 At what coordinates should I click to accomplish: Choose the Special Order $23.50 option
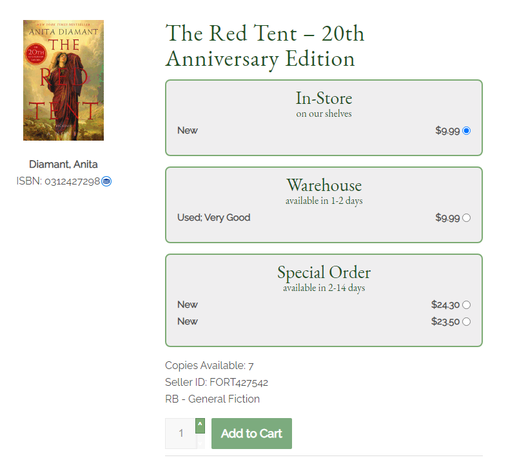(466, 321)
